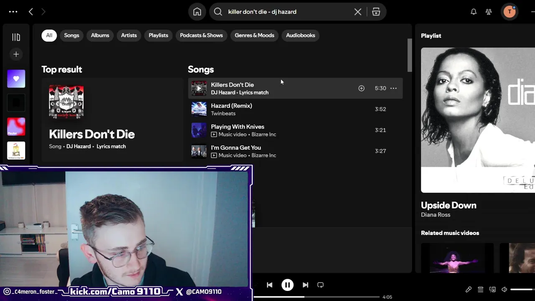Open the Twinbeats artist link
The image size is (535, 301).
(223, 113)
